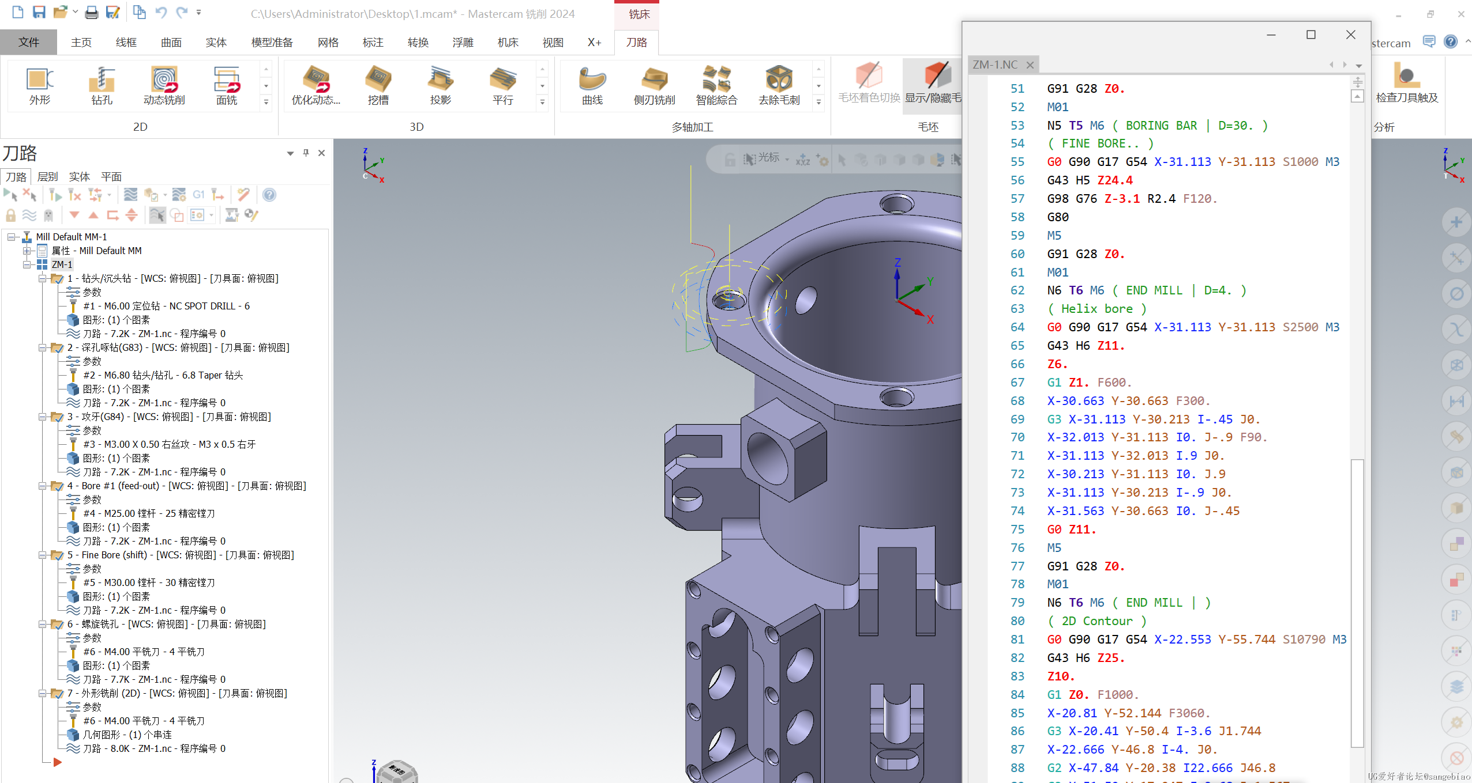The image size is (1472, 783).
Task: Backplot the selected operations
Action: [131, 195]
